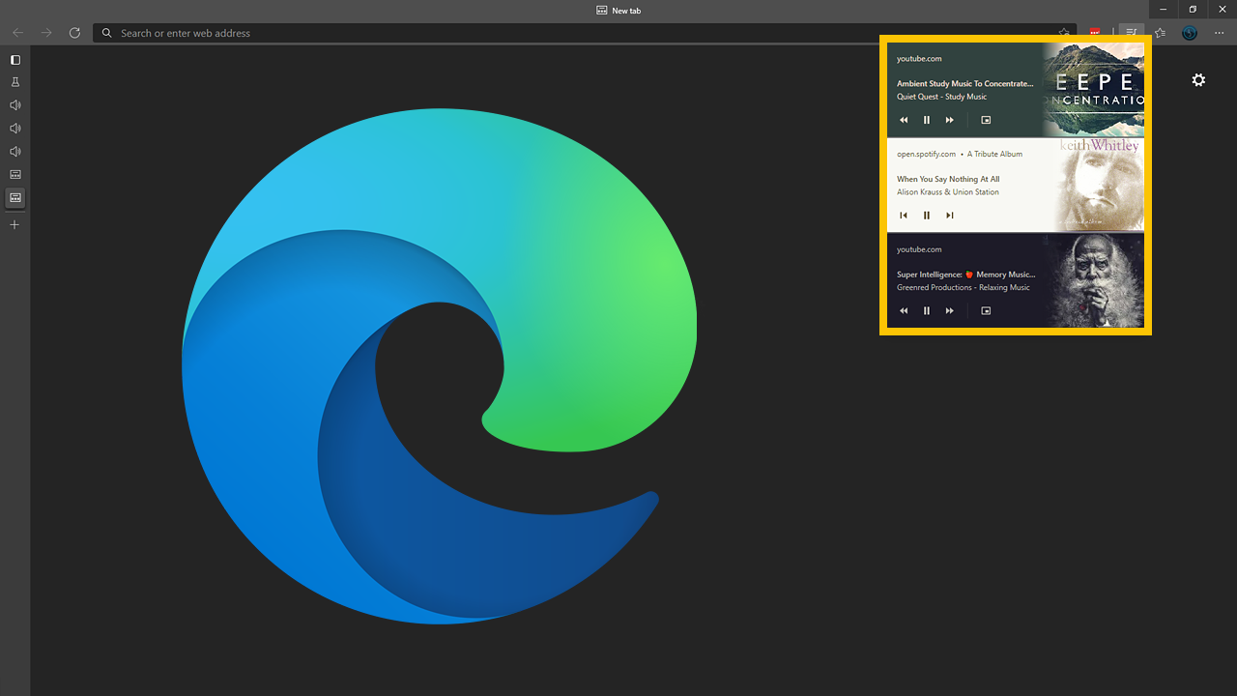Restore down the Edge browser window
The height and width of the screenshot is (696, 1237).
coord(1193,10)
